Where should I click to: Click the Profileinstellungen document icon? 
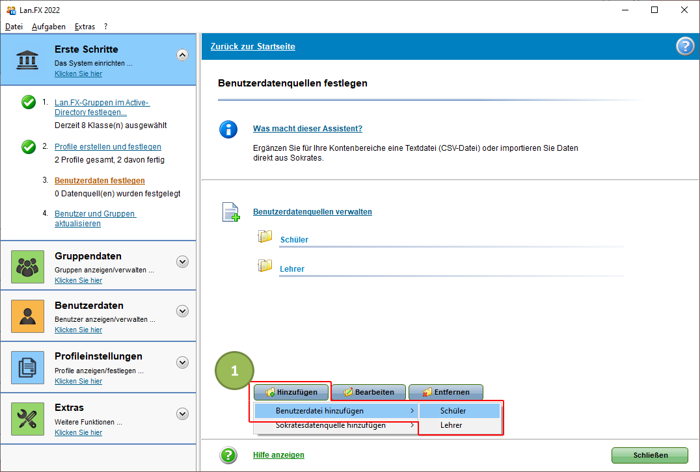tap(28, 367)
